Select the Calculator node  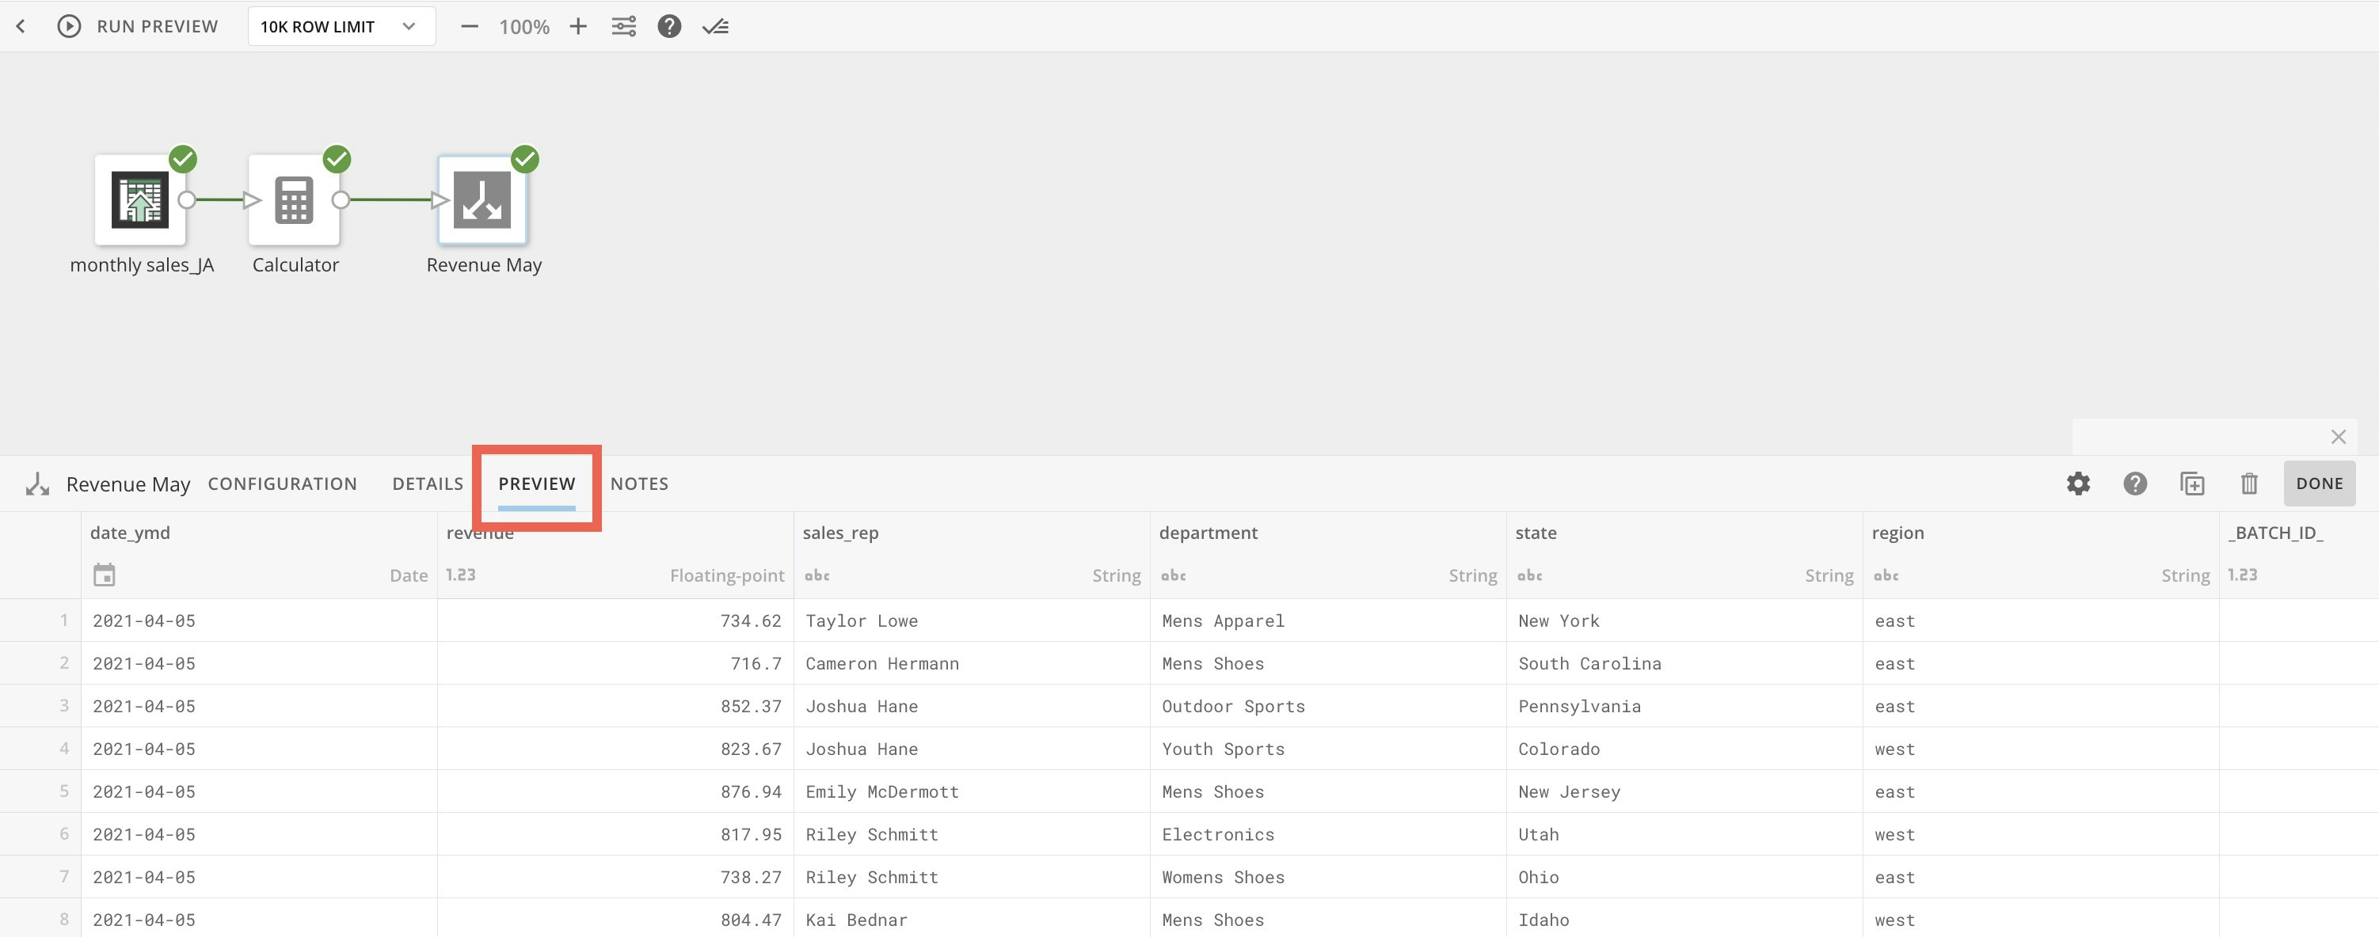(294, 199)
